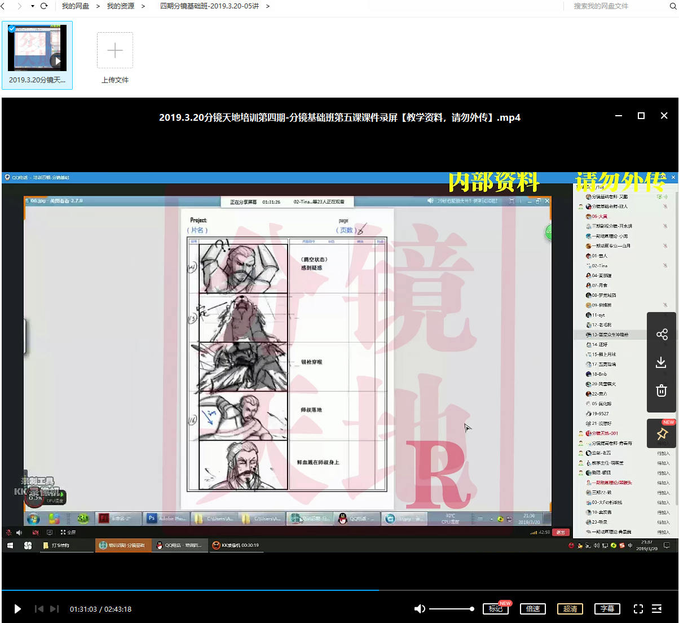679x623 pixels.
Task: Navigate to 我的网盘 in the breadcrumb
Action: coord(75,6)
